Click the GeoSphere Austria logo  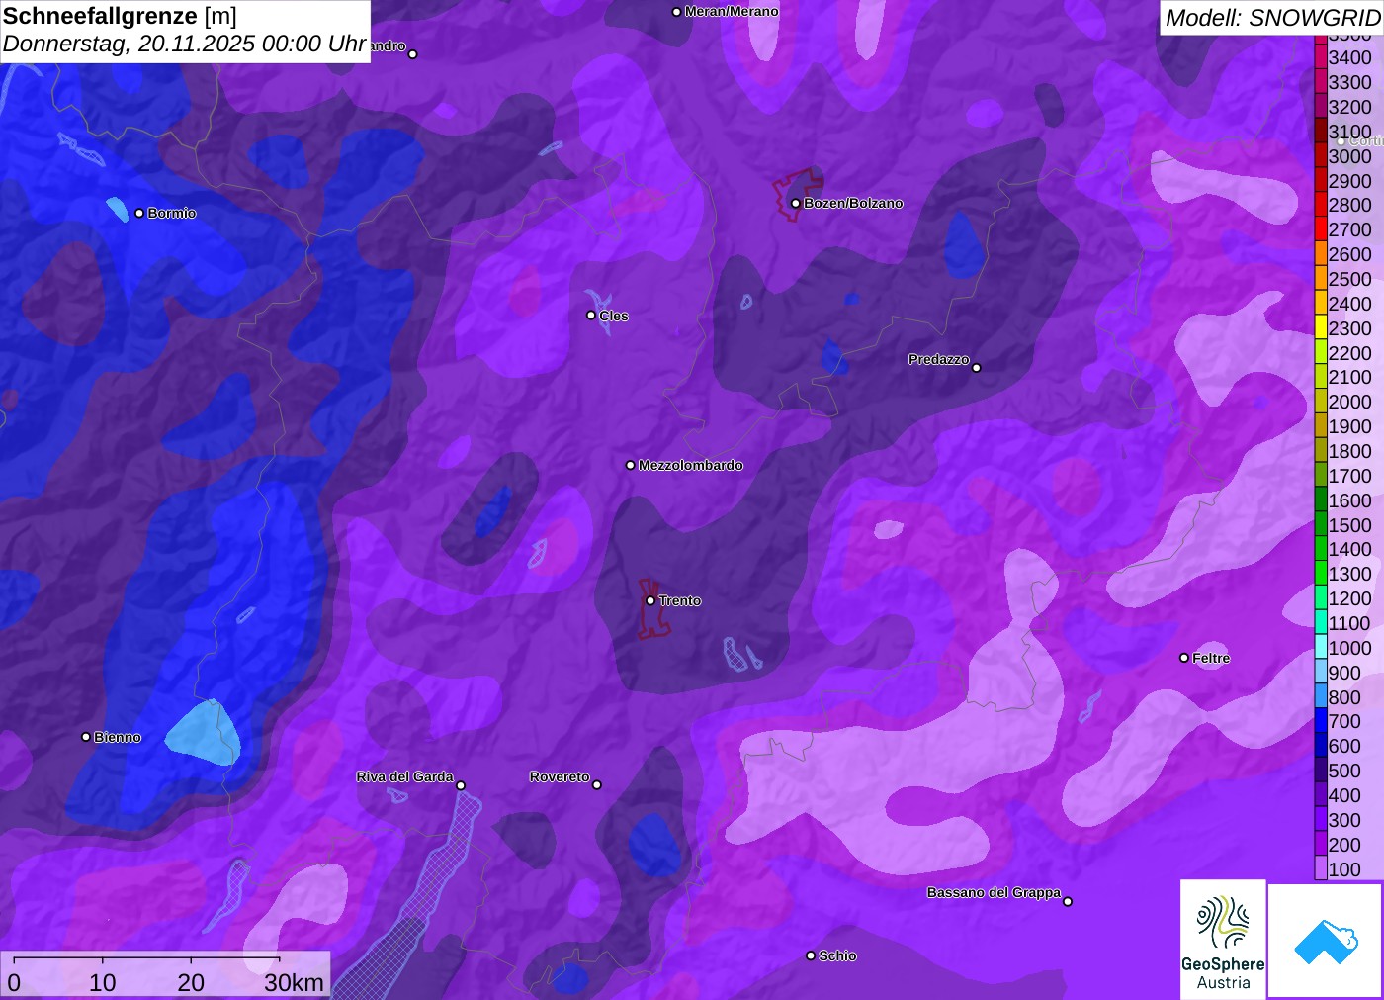pos(1223,939)
